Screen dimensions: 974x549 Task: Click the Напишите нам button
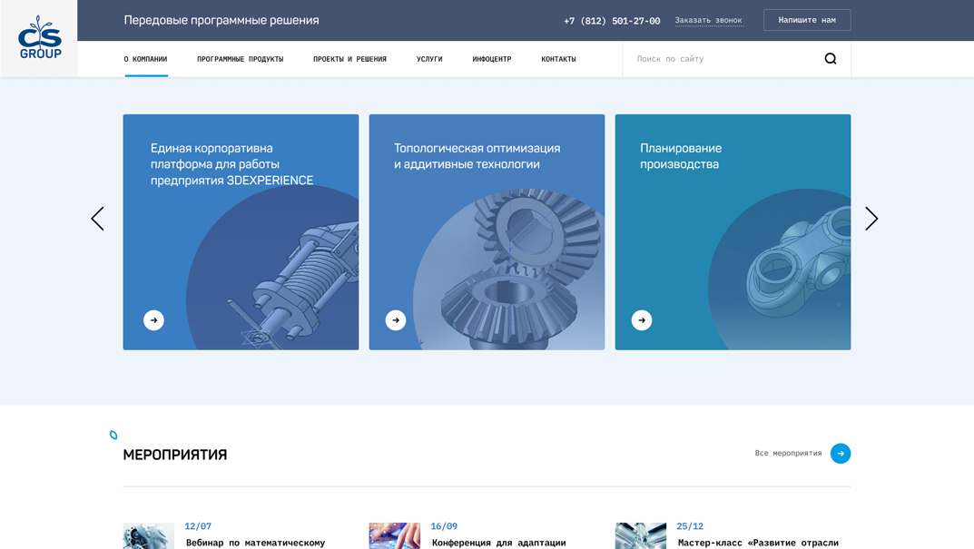point(806,19)
